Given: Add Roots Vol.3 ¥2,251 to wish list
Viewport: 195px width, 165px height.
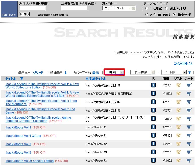Looking at the screenshot, I should click(x=178, y=152).
